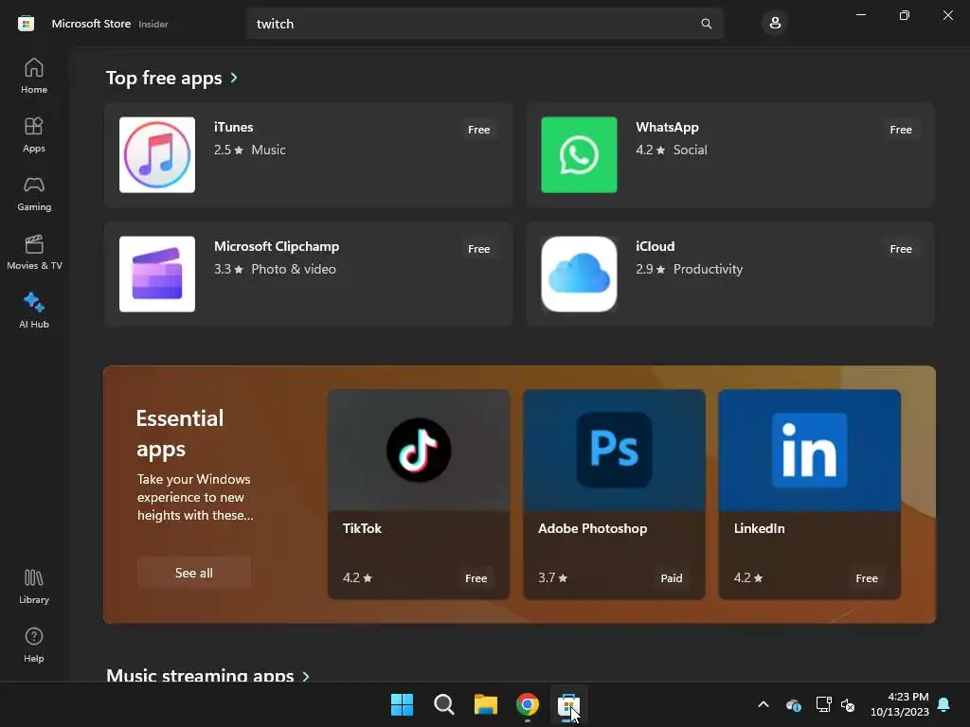Click the muted volume tray icon
The width and height of the screenshot is (970, 727).
(x=848, y=704)
